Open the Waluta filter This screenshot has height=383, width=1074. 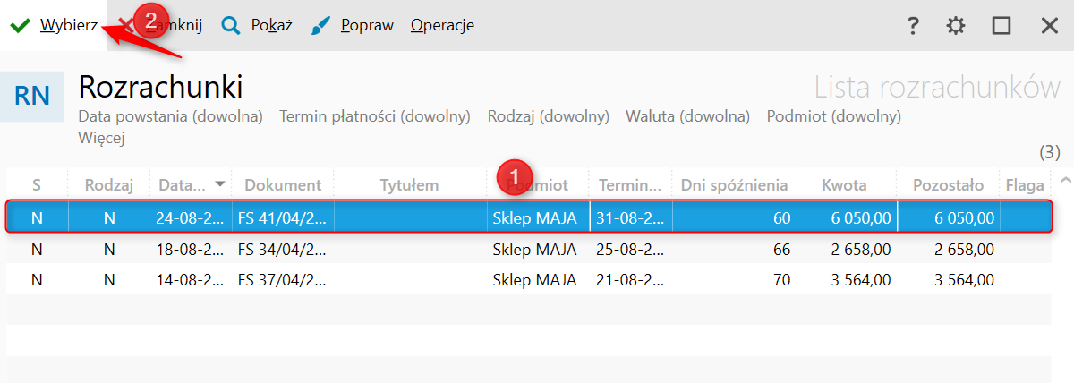point(687,116)
